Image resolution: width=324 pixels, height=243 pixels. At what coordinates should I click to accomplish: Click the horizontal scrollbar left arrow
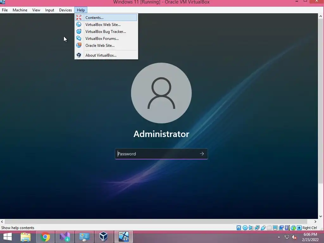point(2,222)
